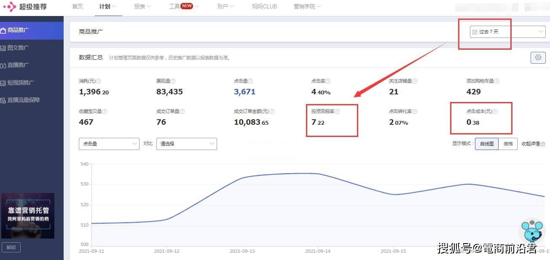550x260 pixels.
Task: Click the 短视频推广 sidebar icon
Action: click(3, 83)
